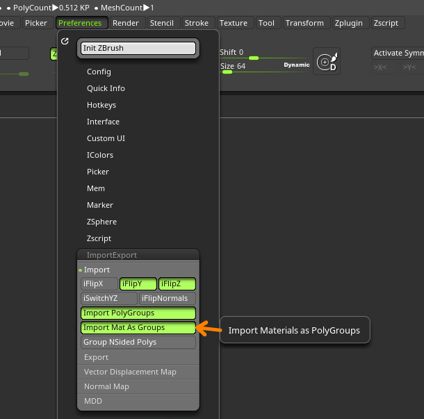Toggle iFlipNormals import option
This screenshot has height=419, width=424.
point(167,298)
